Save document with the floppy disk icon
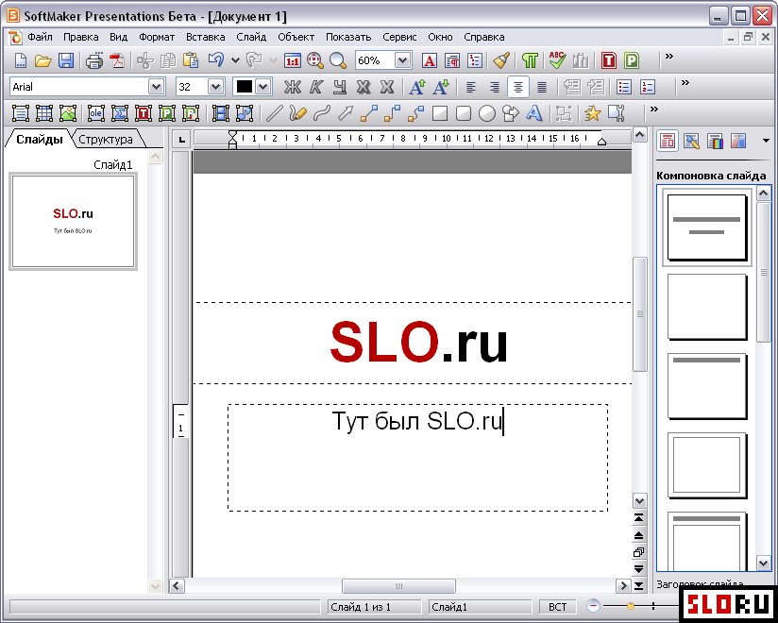Viewport: 778px width, 623px height. coord(66,60)
